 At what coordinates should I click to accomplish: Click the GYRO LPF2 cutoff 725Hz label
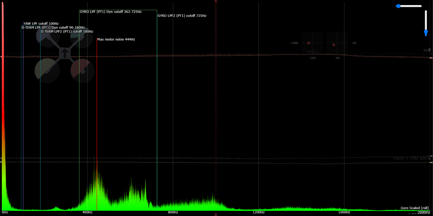tap(182, 16)
